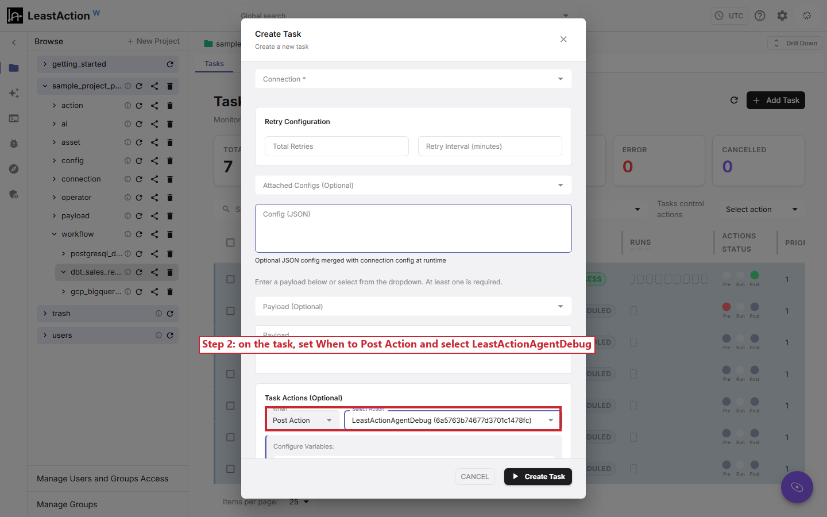The image size is (827, 517).
Task: Open the floating purple assistant button
Action: [x=797, y=487]
